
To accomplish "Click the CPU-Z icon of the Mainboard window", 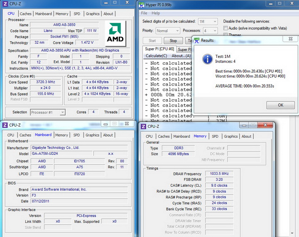I will tap(5, 125).
